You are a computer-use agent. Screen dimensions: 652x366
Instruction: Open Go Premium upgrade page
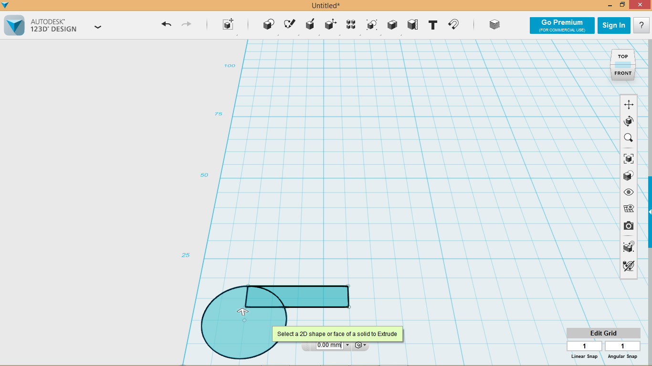[x=562, y=25]
